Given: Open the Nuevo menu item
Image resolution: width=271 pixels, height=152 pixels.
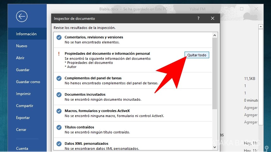Looking at the screenshot, I should tap(22, 46).
